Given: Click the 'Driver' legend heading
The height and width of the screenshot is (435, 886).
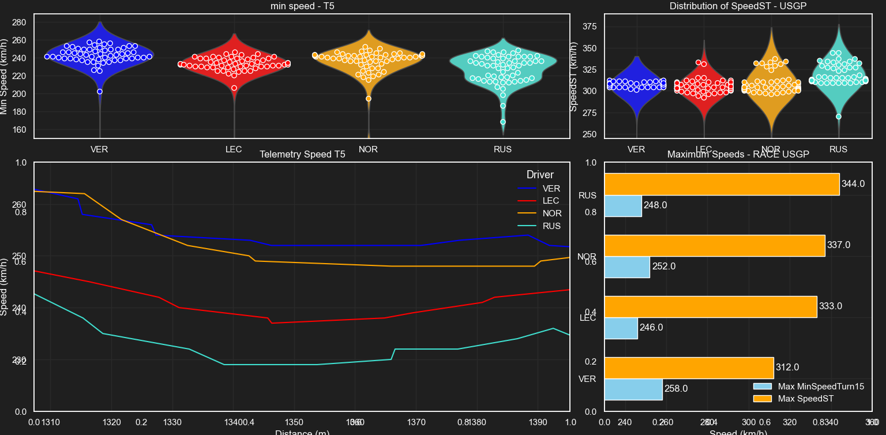Looking at the screenshot, I should point(540,175).
